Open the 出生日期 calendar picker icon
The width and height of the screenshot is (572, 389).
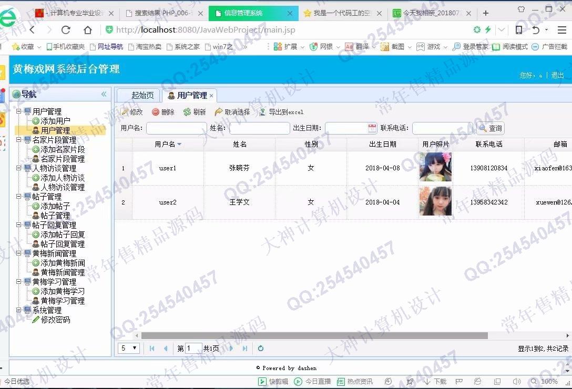coord(372,128)
